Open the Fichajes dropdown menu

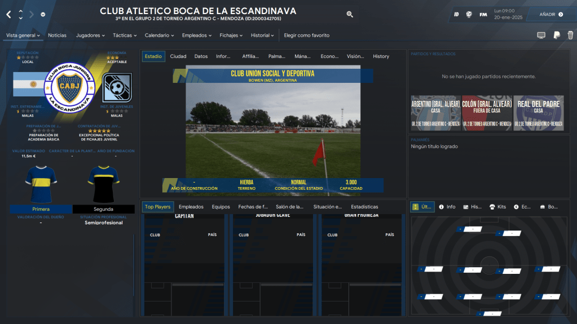pyautogui.click(x=231, y=35)
